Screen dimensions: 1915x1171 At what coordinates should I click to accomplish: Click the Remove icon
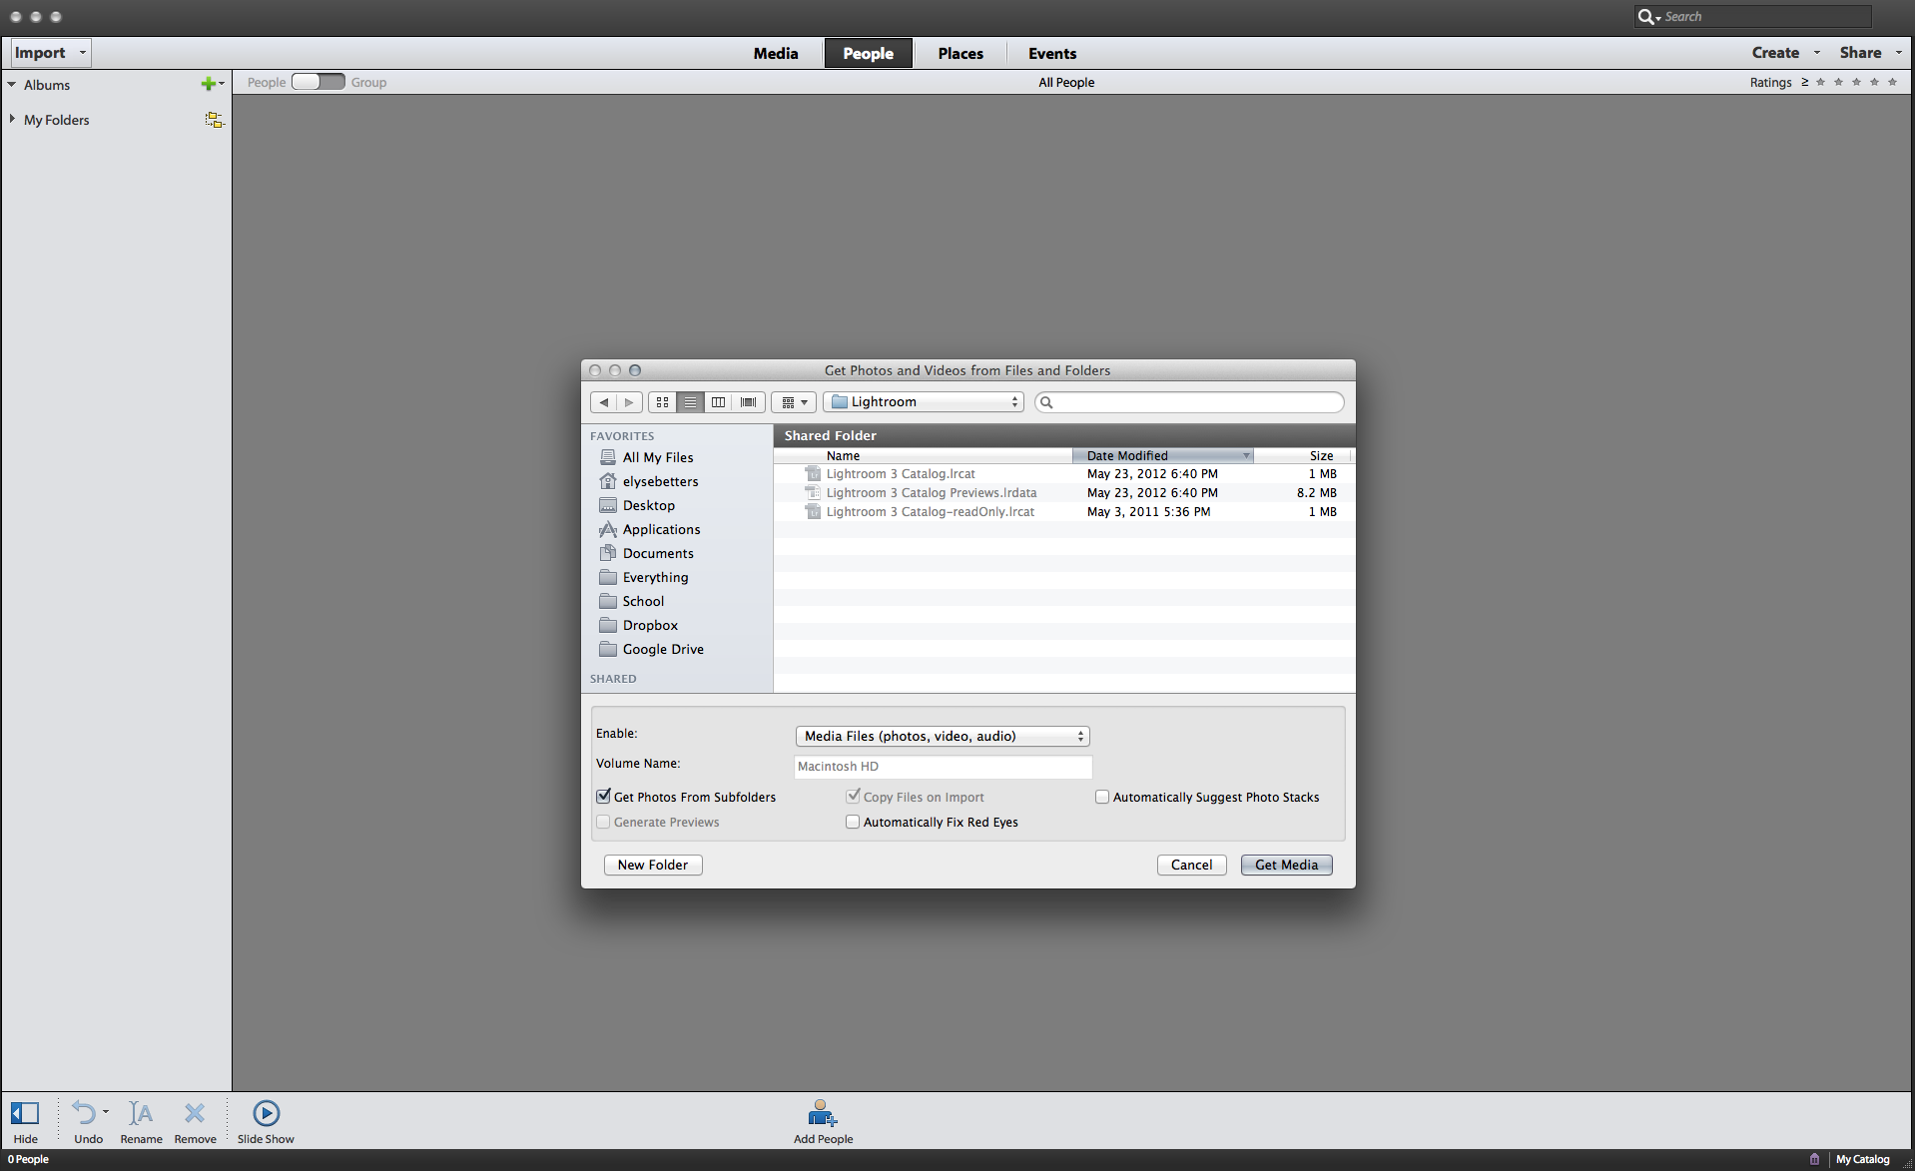pyautogui.click(x=195, y=1113)
